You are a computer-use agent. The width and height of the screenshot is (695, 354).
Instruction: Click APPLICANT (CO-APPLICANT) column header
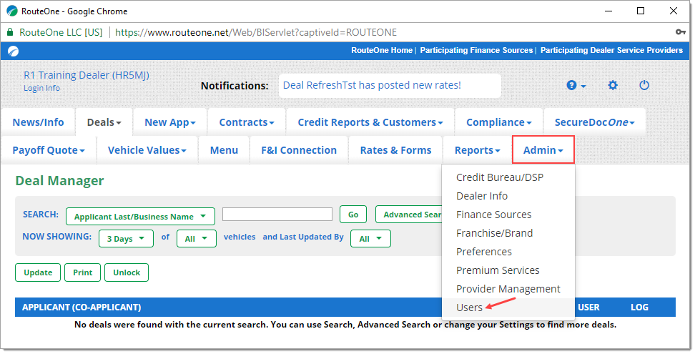82,307
